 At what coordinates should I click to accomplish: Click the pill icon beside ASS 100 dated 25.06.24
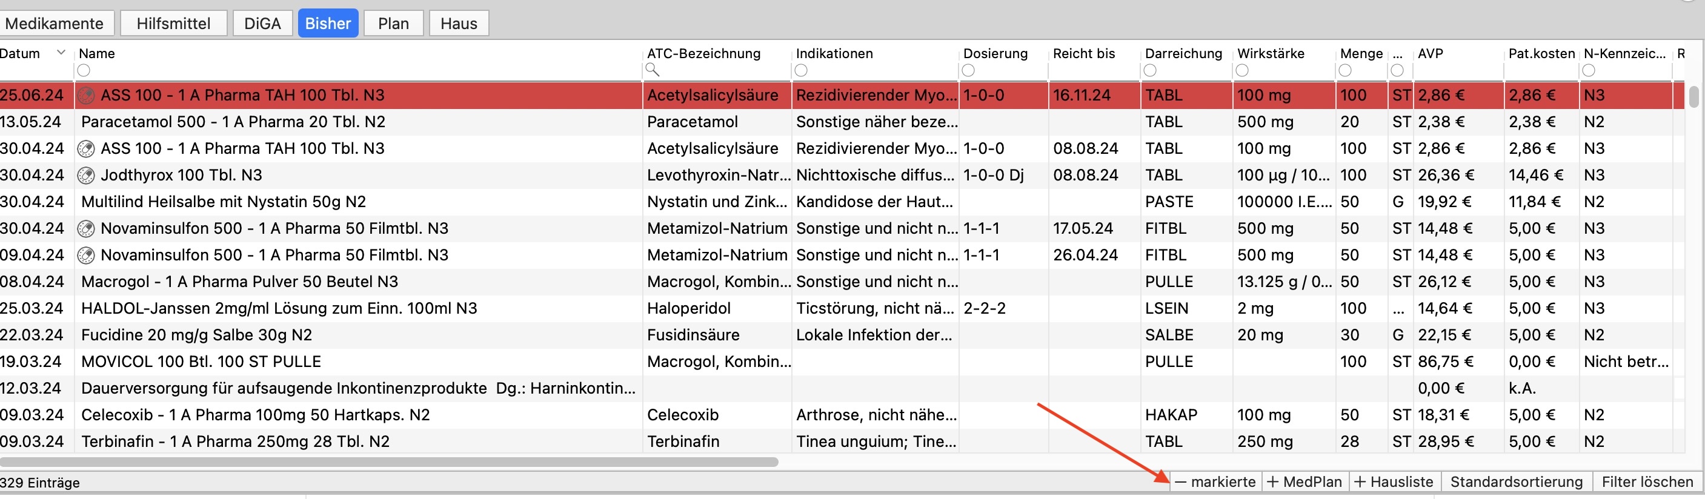(x=86, y=95)
